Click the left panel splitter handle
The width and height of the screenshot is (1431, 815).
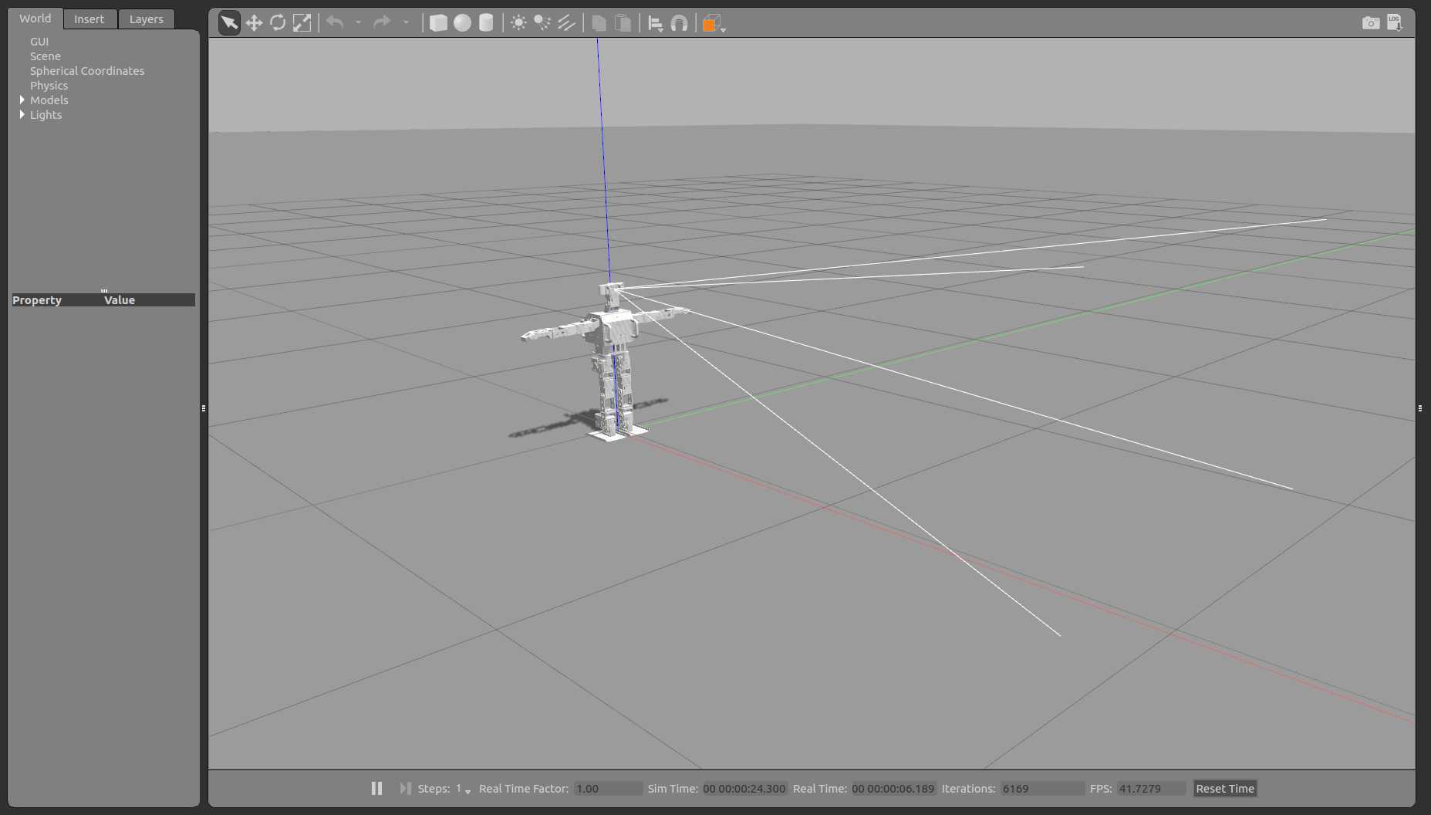tap(204, 408)
